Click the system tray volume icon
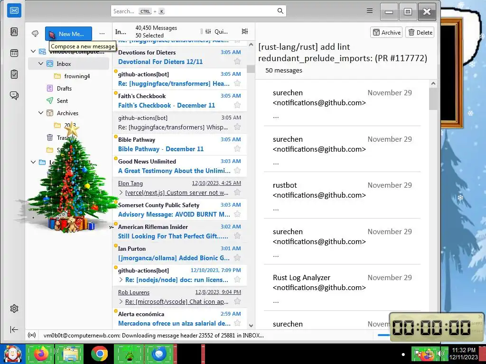Image resolution: width=486 pixels, height=364 pixels. [440, 353]
